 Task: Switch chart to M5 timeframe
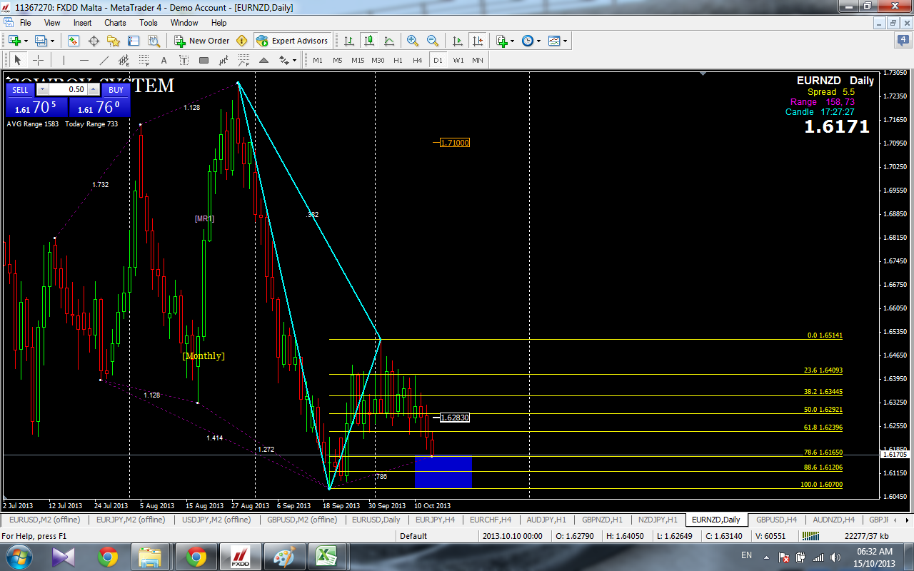pos(338,60)
